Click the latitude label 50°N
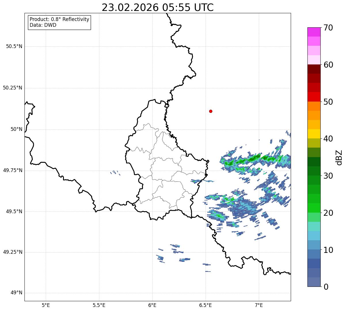Screen dimensions: 346x311 (x=17, y=129)
